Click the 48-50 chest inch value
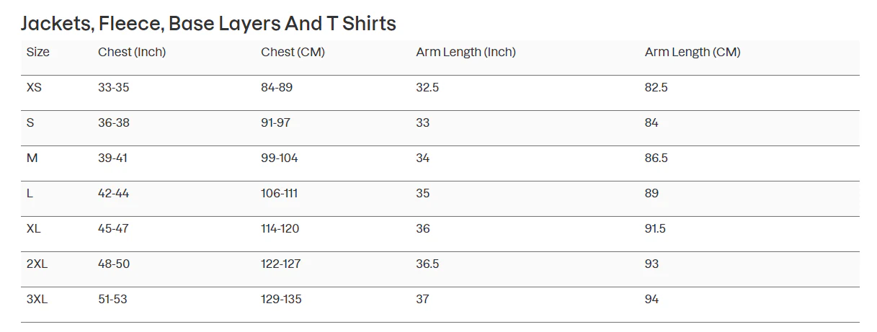Screen dimensions: 877x332 114,264
